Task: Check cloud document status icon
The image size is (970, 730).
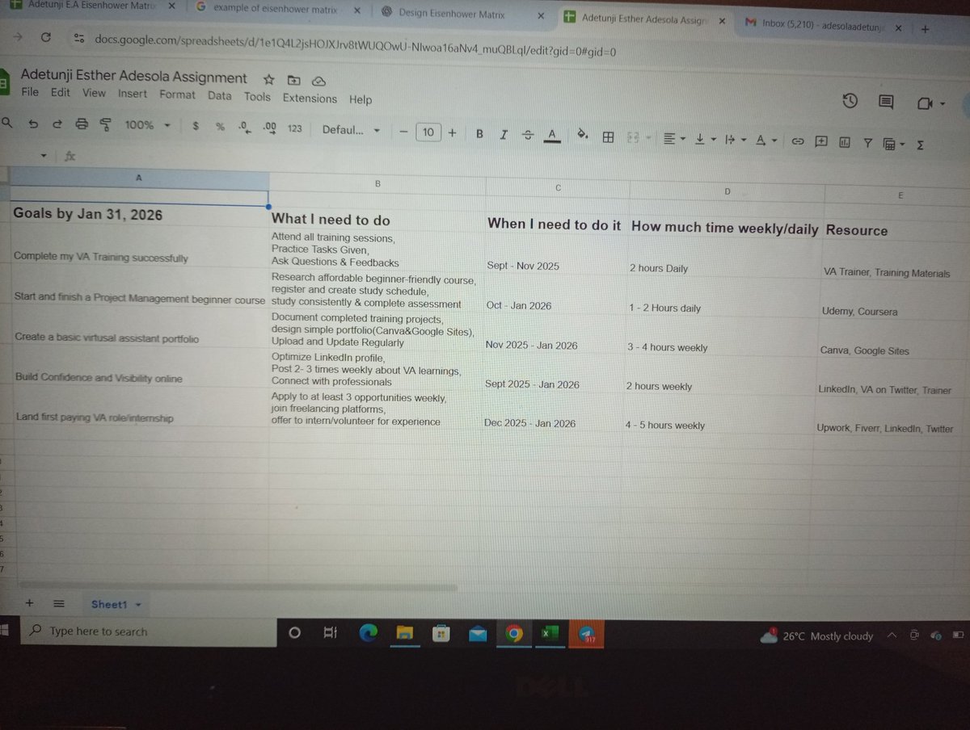Action: (x=318, y=81)
